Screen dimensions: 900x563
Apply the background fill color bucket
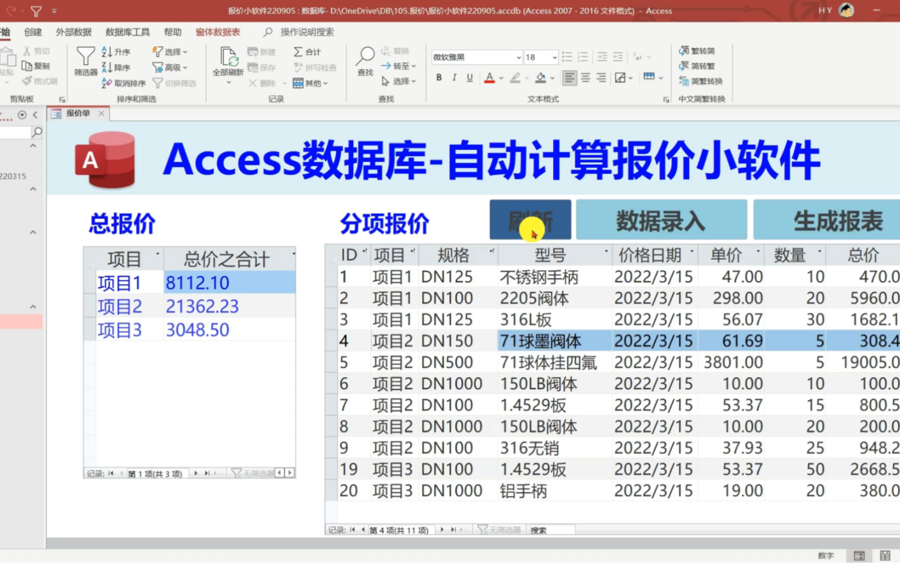pos(540,77)
